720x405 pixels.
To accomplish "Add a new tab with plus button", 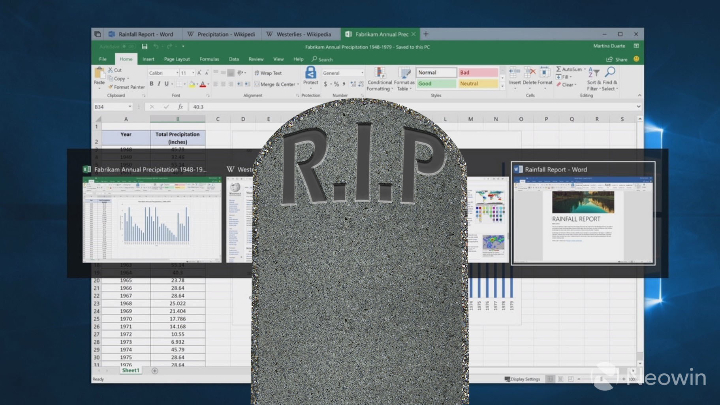I will pyautogui.click(x=426, y=34).
